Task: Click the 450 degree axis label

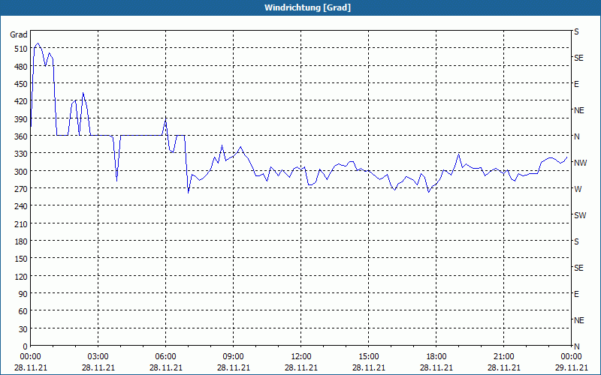Action: click(20, 84)
